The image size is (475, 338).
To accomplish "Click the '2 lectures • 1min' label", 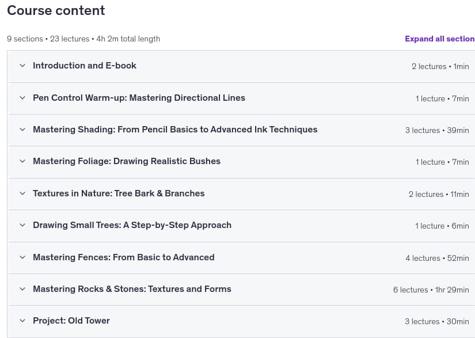I will 440,66.
